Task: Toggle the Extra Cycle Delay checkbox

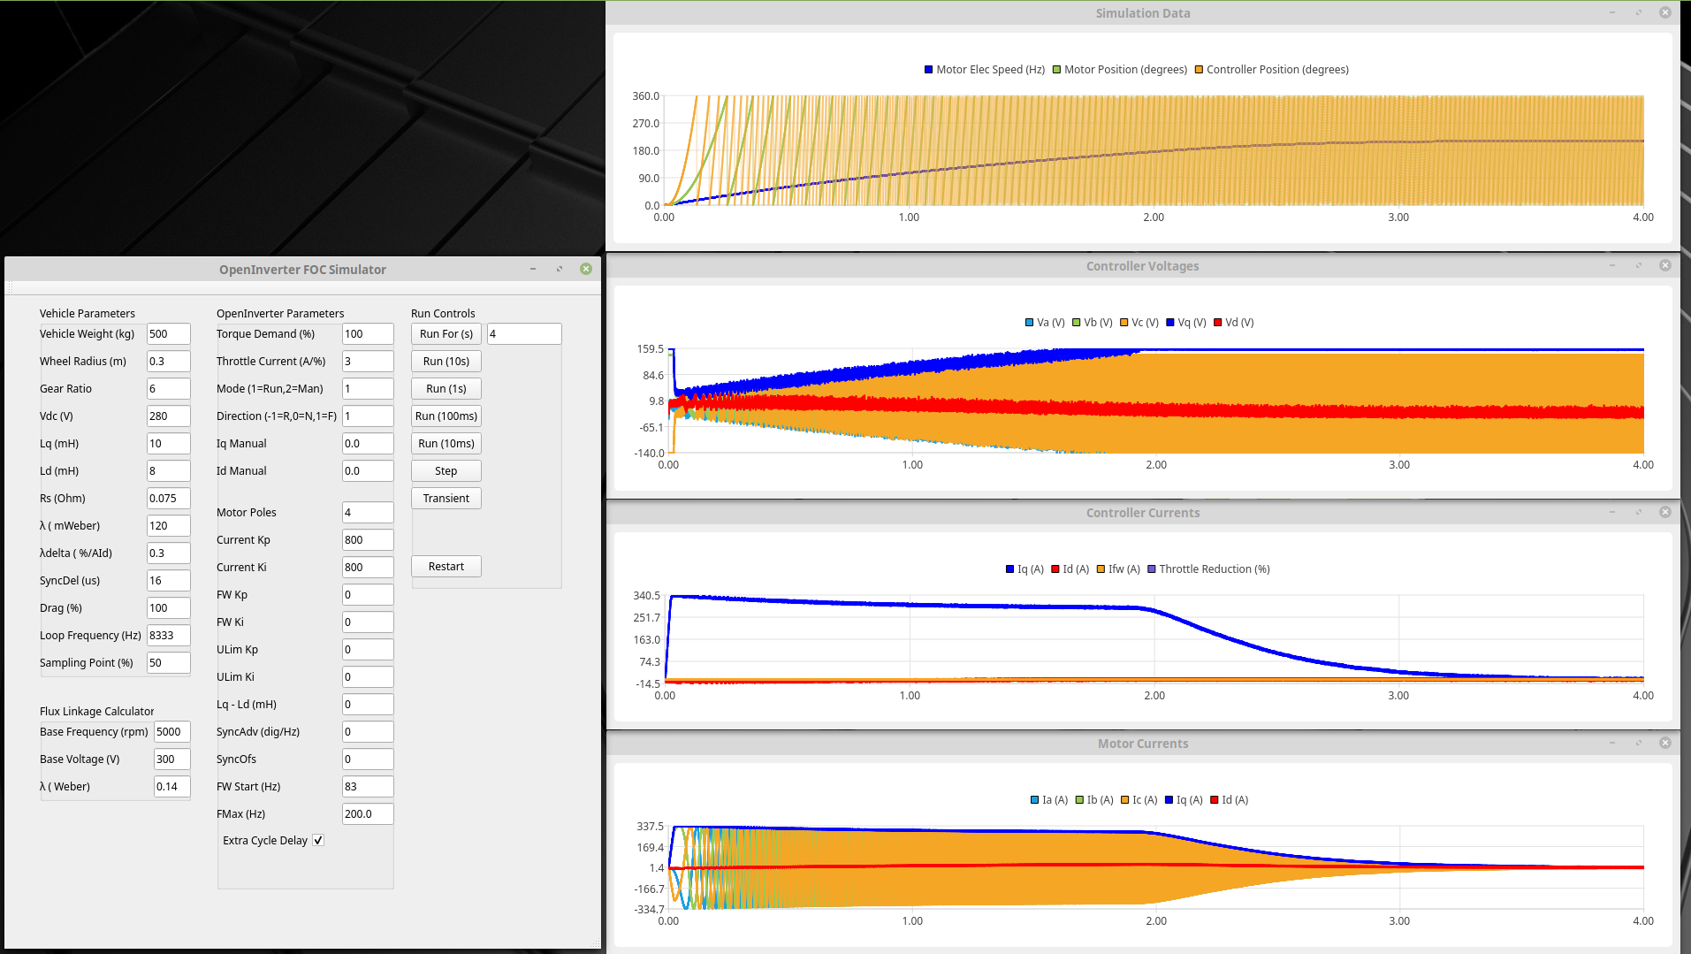Action: 318,841
